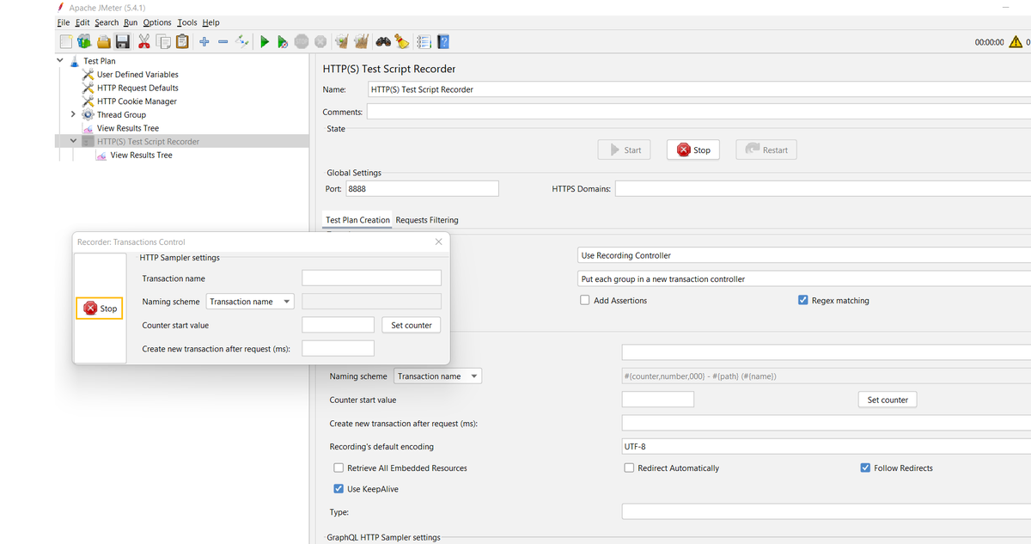Viewport: 1031px width, 544px height.
Task: Open Naming scheme dropdown in main panel
Action: point(438,376)
